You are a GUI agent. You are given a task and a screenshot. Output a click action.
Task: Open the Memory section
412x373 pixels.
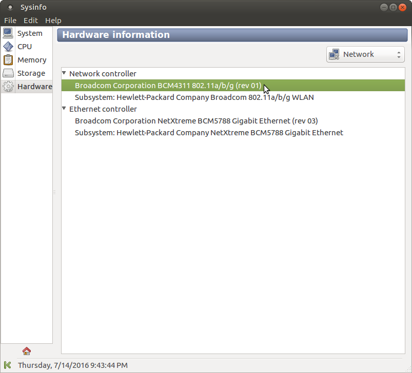27,60
